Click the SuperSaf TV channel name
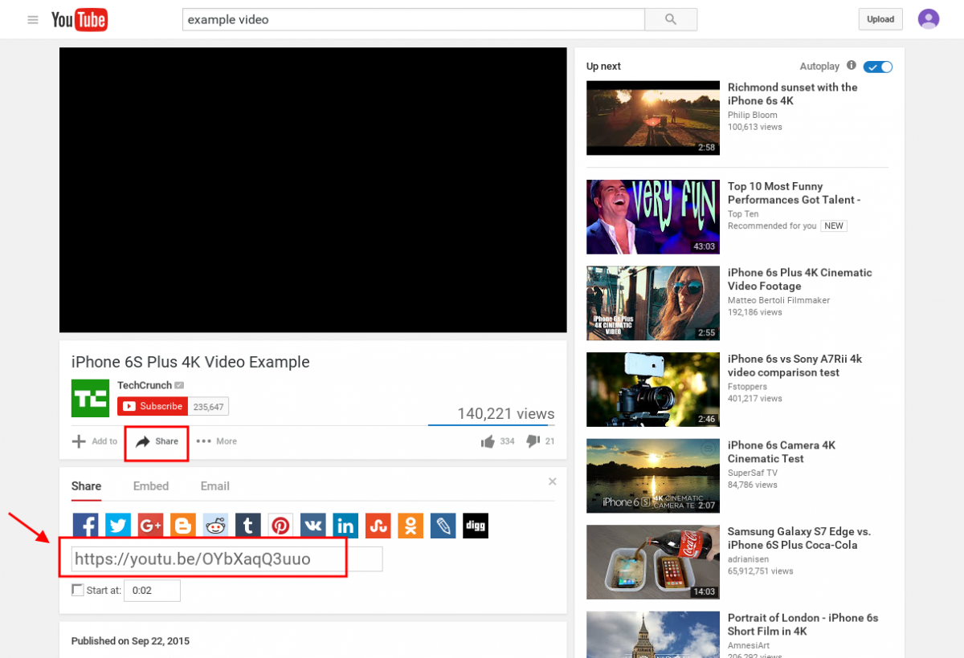Image resolution: width=964 pixels, height=658 pixels. coord(753,472)
